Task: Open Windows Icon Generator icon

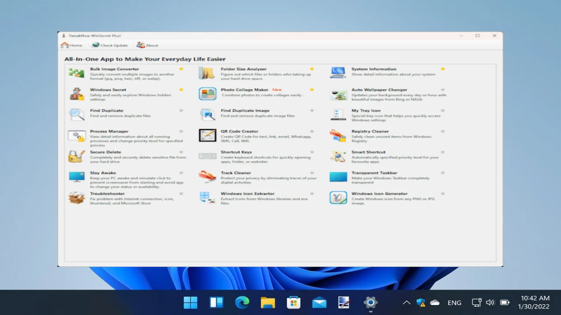Action: click(x=338, y=197)
